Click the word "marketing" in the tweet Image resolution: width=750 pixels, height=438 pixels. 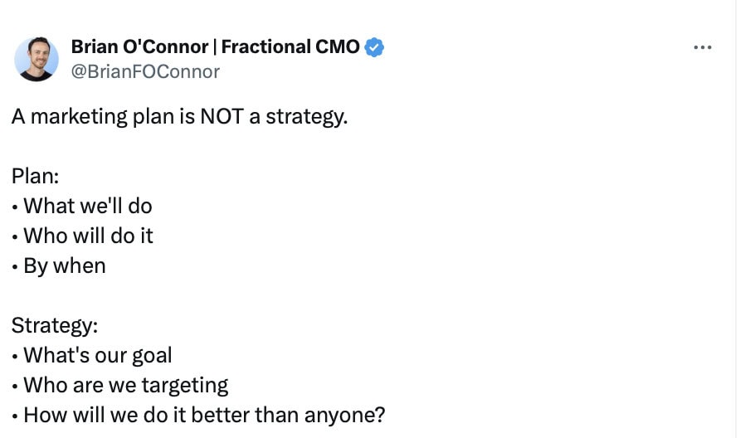pos(79,117)
